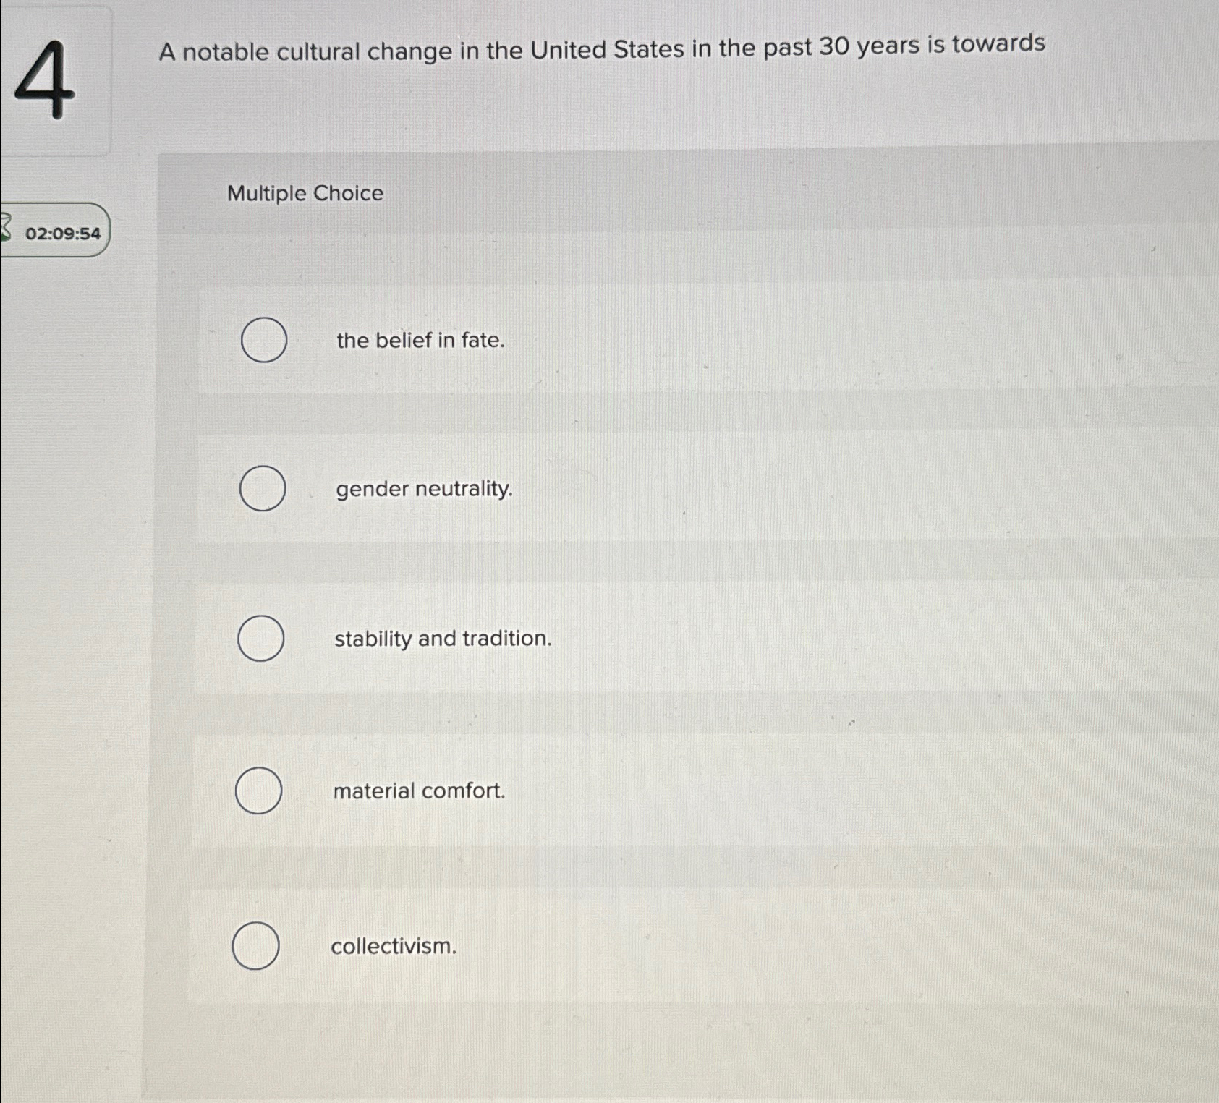This screenshot has width=1219, height=1103.
Task: Select the radio button for 'gender neutrality'
Action: 264,490
